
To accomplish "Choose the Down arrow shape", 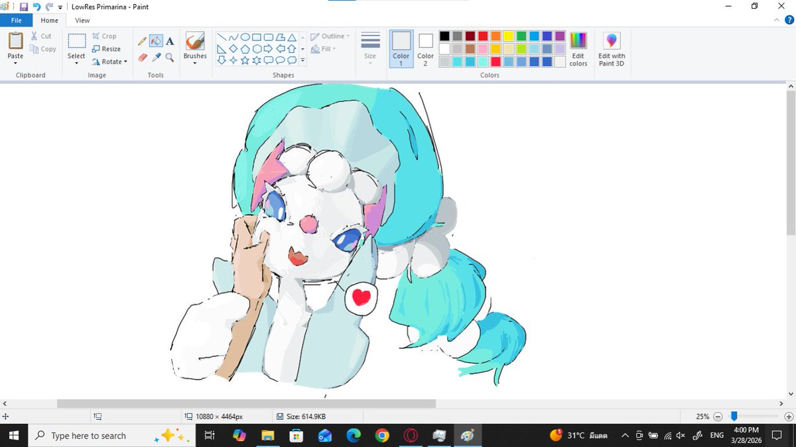I will click(x=222, y=60).
